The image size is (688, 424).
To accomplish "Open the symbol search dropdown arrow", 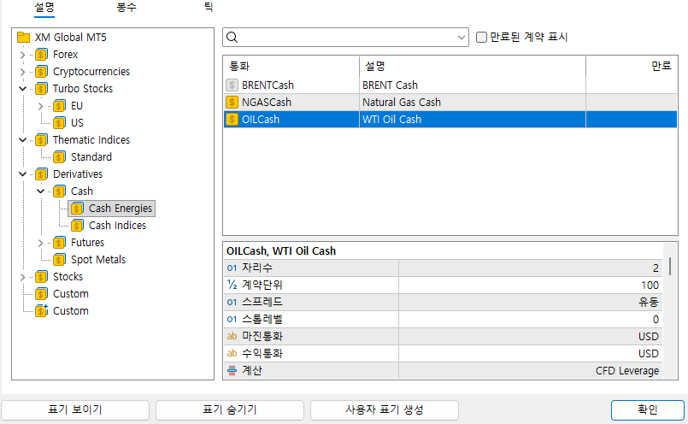I will [462, 38].
